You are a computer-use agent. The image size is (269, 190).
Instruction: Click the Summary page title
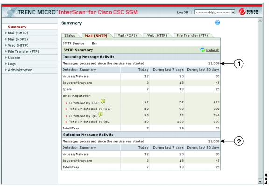[x=71, y=23]
